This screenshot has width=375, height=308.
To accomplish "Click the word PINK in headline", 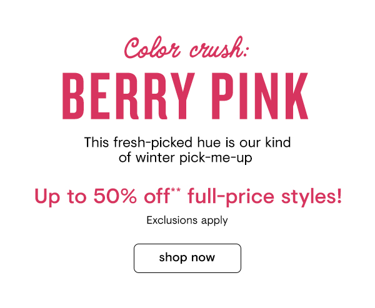I will (260, 96).
